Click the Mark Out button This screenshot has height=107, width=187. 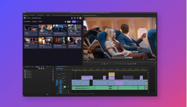click(x=112, y=64)
